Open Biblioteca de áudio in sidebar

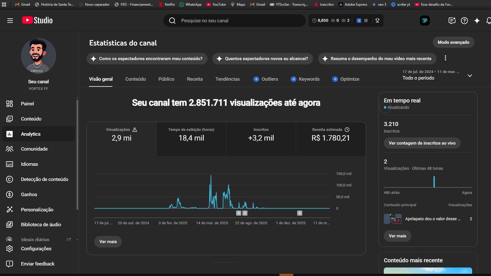click(38, 224)
